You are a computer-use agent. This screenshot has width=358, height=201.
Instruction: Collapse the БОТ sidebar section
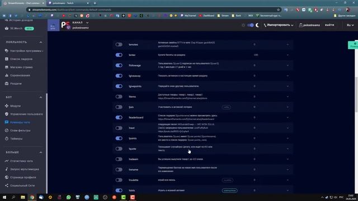(41, 97)
